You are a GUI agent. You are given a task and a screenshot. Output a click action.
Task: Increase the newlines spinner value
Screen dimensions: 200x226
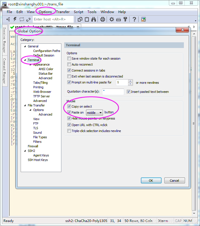point(130,81)
